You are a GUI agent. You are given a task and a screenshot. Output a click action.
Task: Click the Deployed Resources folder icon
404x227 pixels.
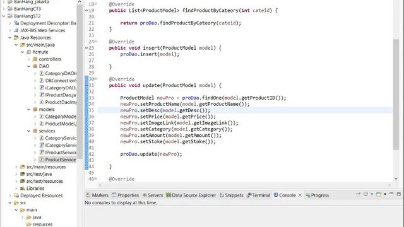click(16, 195)
